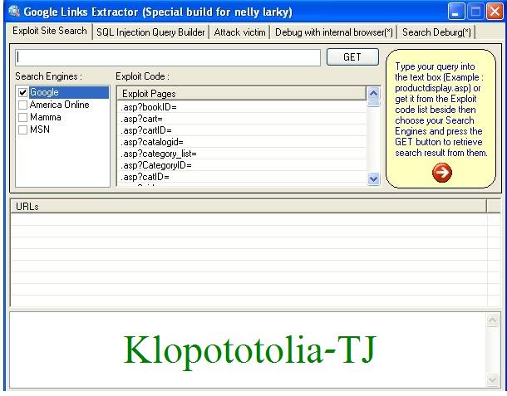Tick the MSN search engine checkbox

pyautogui.click(x=22, y=130)
